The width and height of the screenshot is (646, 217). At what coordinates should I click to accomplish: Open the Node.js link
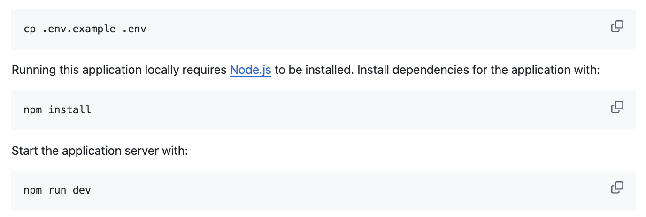pyautogui.click(x=250, y=70)
